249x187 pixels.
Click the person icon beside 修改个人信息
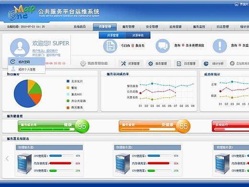13,69
